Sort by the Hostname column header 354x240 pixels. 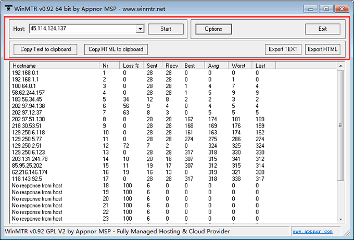click(55, 66)
